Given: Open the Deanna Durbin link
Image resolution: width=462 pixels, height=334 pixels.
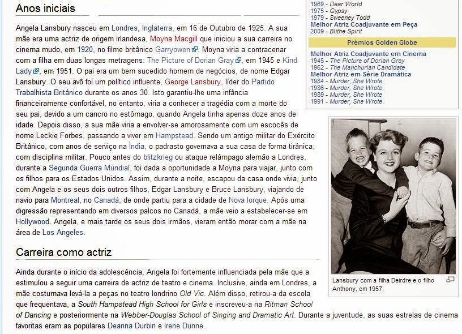Looking at the screenshot, I should [x=131, y=326].
